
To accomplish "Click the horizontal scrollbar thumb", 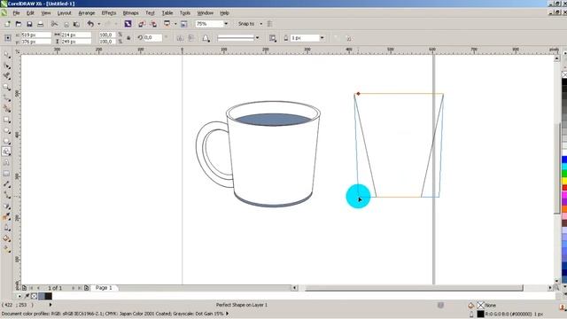I will coord(415,288).
